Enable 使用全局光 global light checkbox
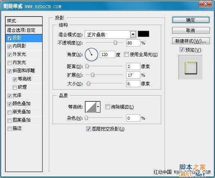The width and height of the screenshot is (215, 178). [x=126, y=54]
